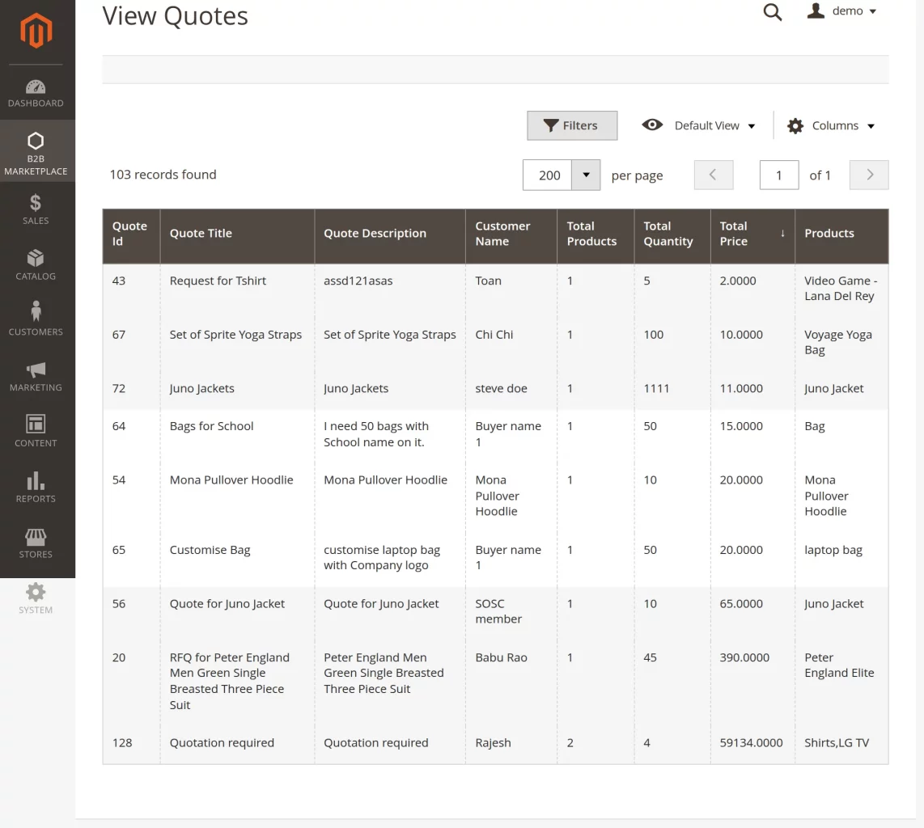This screenshot has width=924, height=828.
Task: Expand the Columns dropdown
Action: point(832,125)
